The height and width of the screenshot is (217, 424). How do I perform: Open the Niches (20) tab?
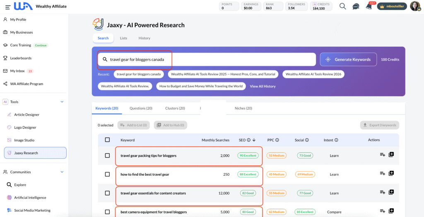click(243, 108)
